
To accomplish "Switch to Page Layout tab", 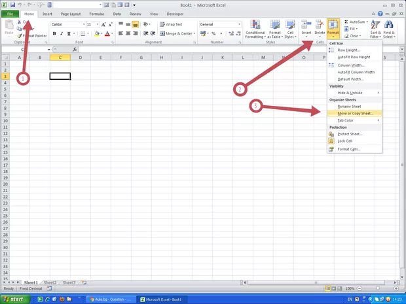I will click(x=71, y=14).
